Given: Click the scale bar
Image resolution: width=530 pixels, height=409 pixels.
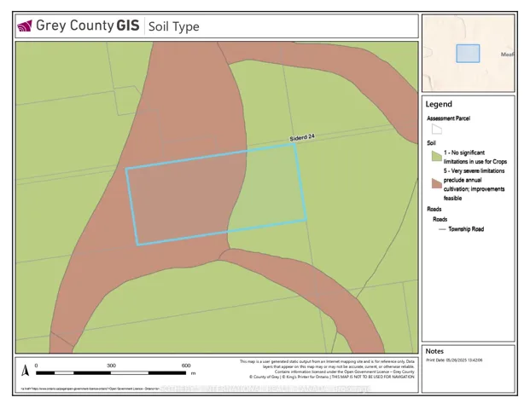Looking at the screenshot, I should pos(112,373).
